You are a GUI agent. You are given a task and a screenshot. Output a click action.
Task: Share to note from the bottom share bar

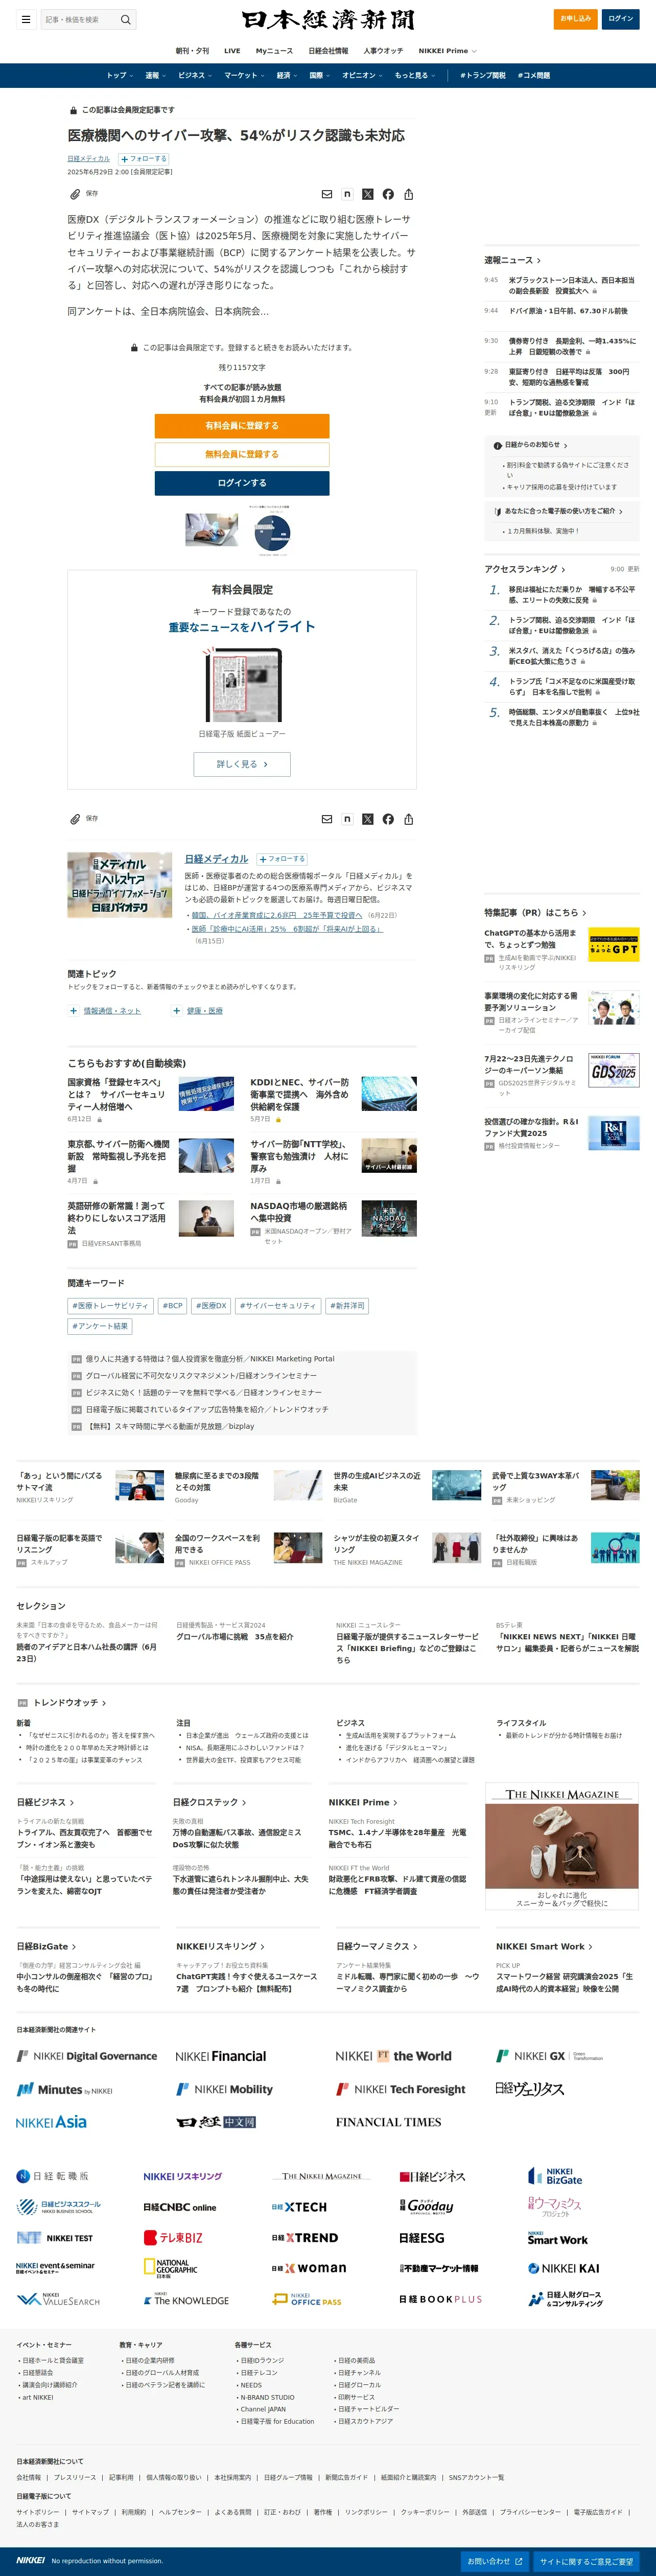347,819
